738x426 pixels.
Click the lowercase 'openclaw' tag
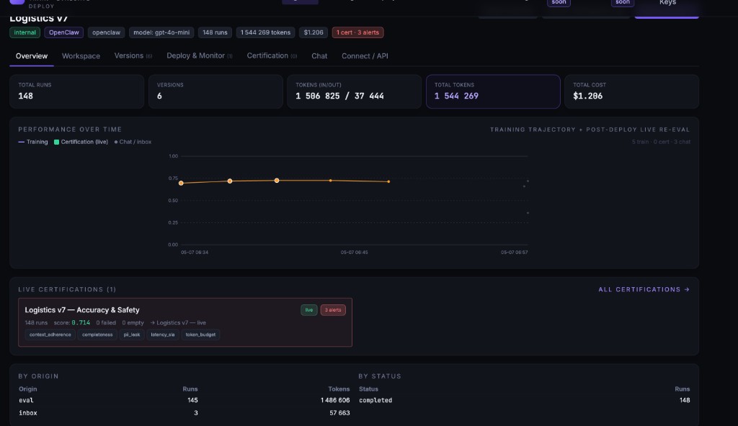click(106, 32)
